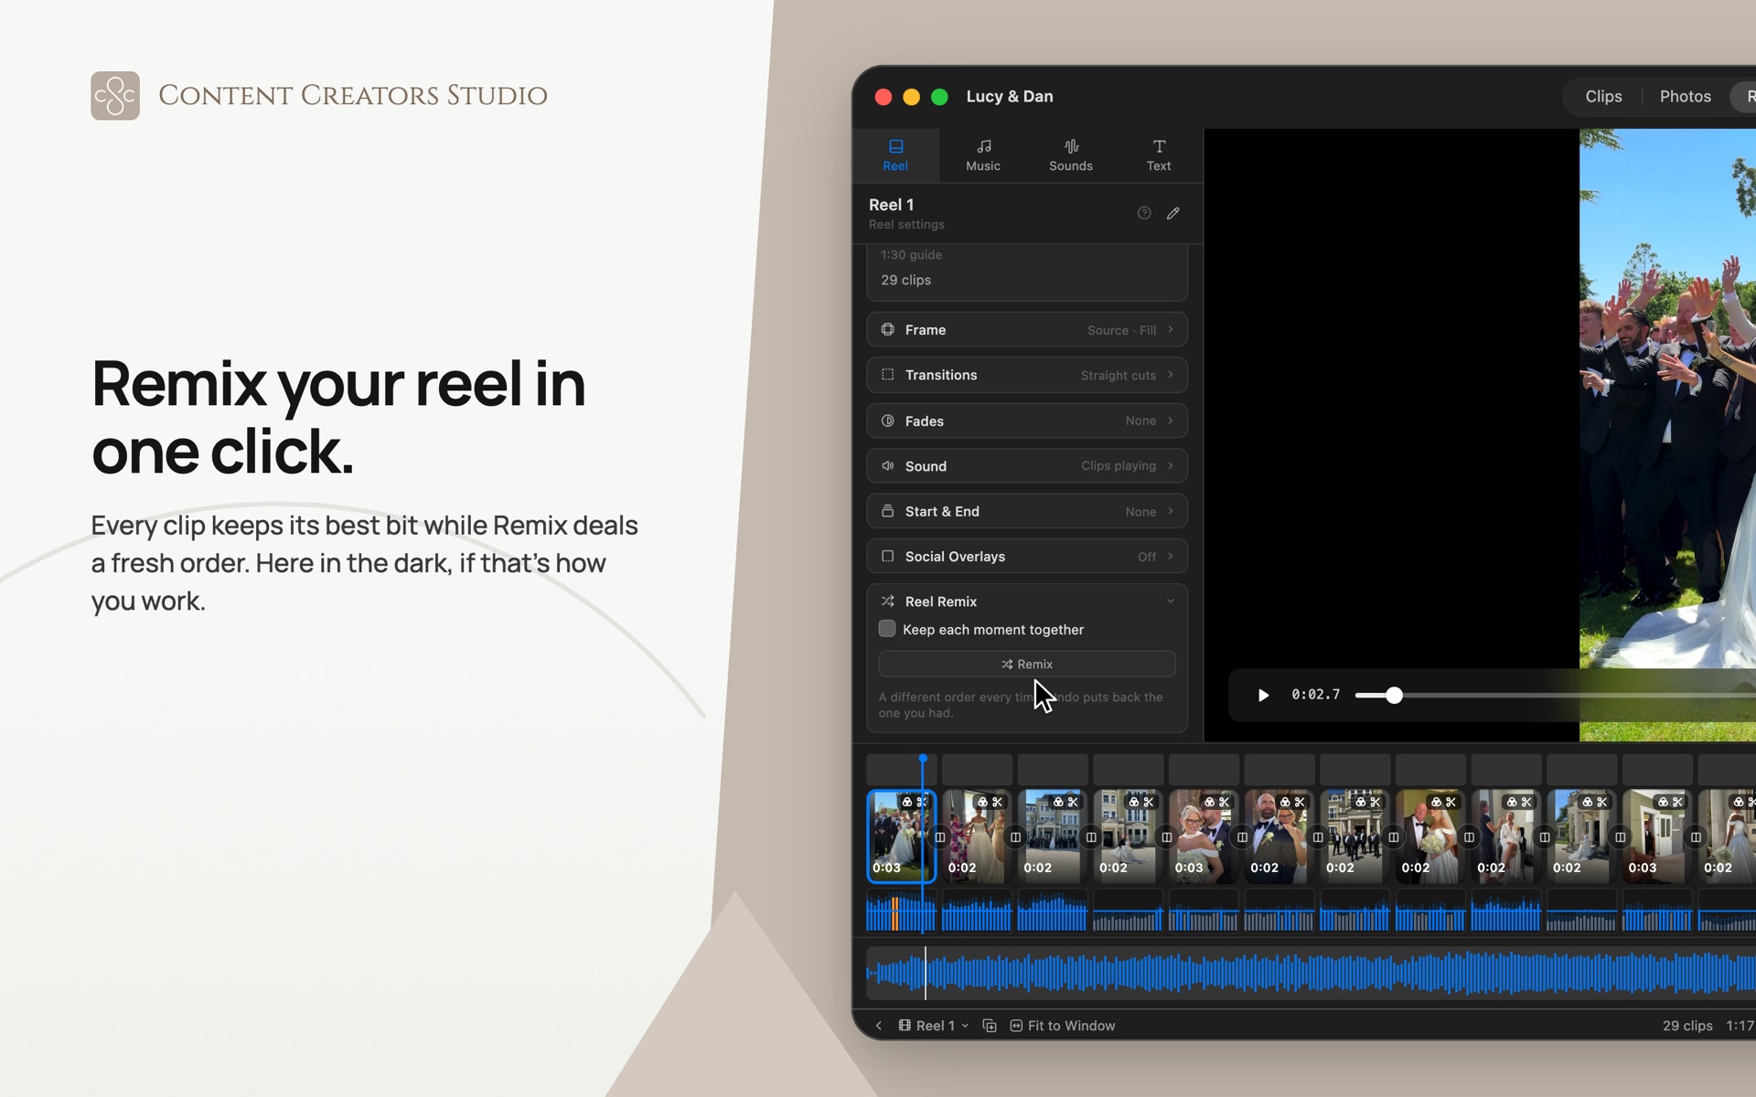Collapse the Reel Remix section chevron
The width and height of the screenshot is (1756, 1097).
tap(1170, 602)
